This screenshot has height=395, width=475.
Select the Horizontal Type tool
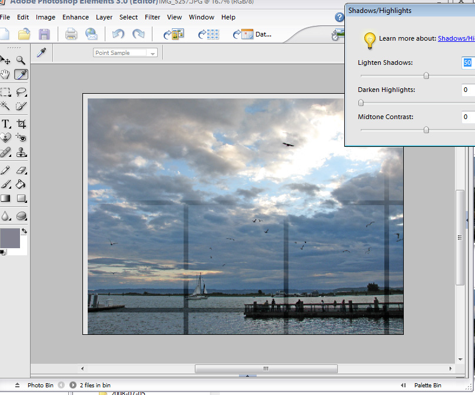pos(5,124)
